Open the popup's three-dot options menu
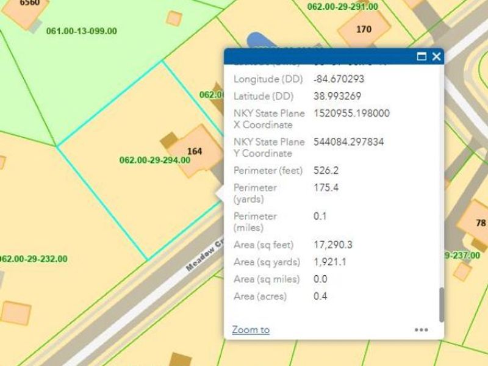Viewport: 488px width, 366px height. pyautogui.click(x=421, y=329)
